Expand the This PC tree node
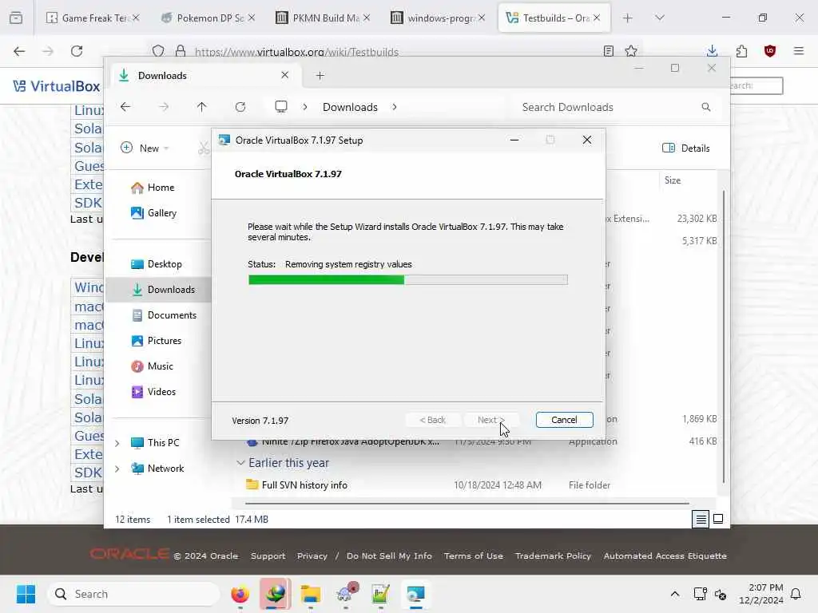 click(x=117, y=443)
